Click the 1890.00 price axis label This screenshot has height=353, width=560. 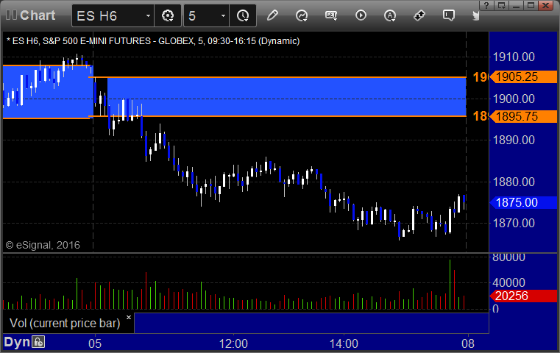[x=514, y=140]
